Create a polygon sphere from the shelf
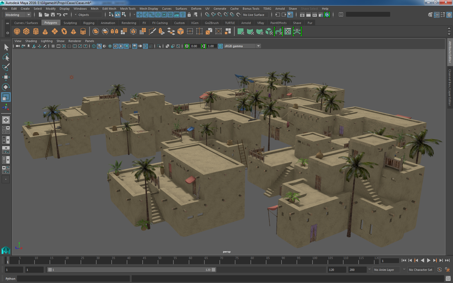This screenshot has height=283, width=453. pos(17,32)
